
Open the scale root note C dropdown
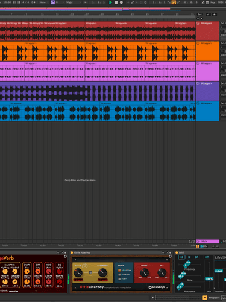pyautogui.click(x=60, y=2)
